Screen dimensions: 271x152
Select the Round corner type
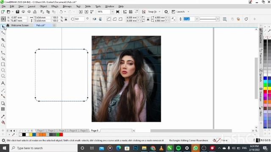[x=109, y=19]
